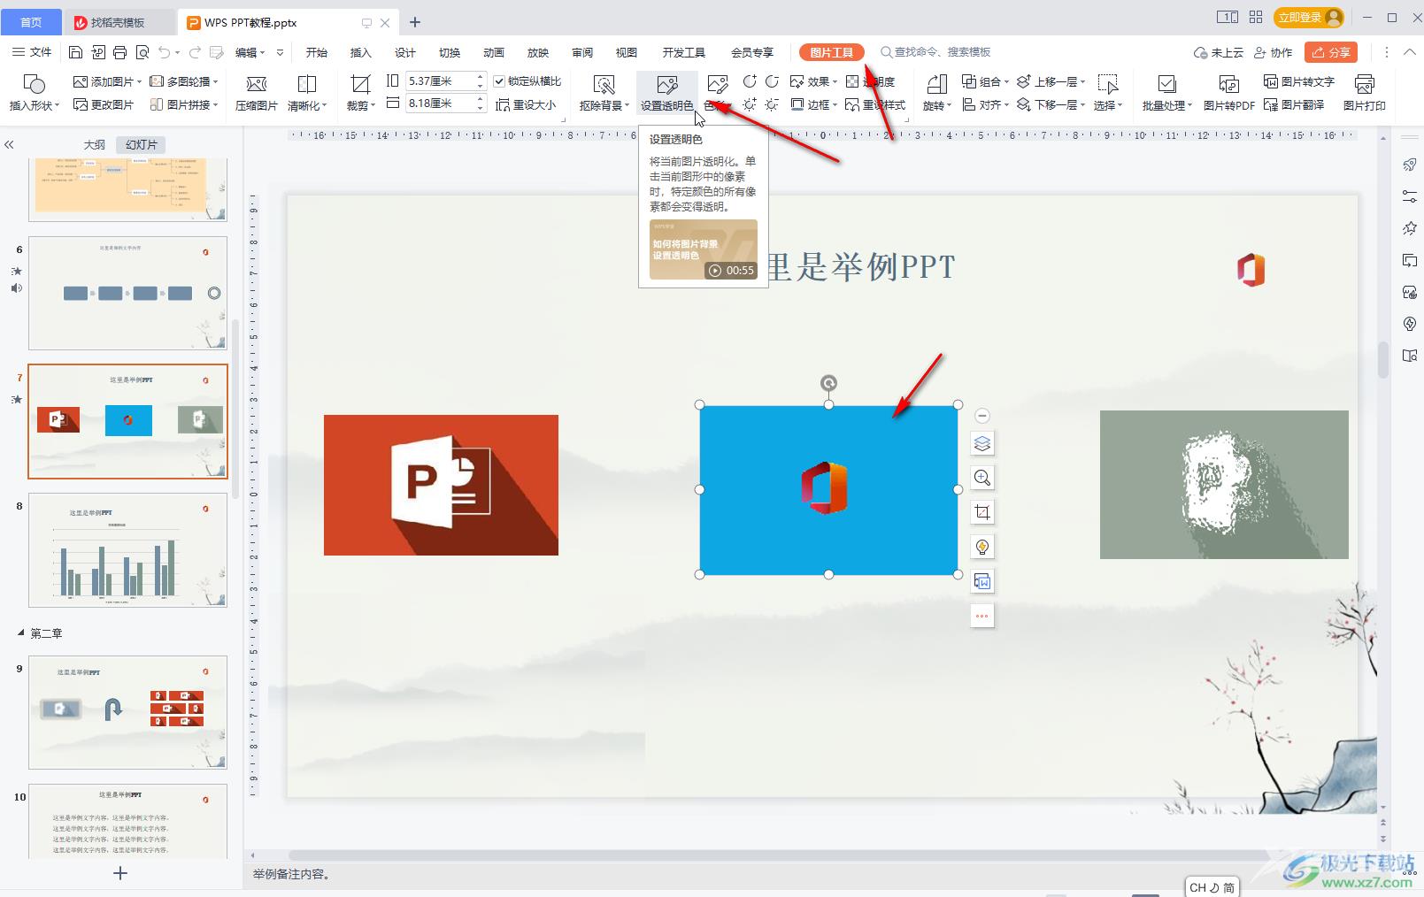Click the layers icon beside the selected picture

pyautogui.click(x=981, y=443)
